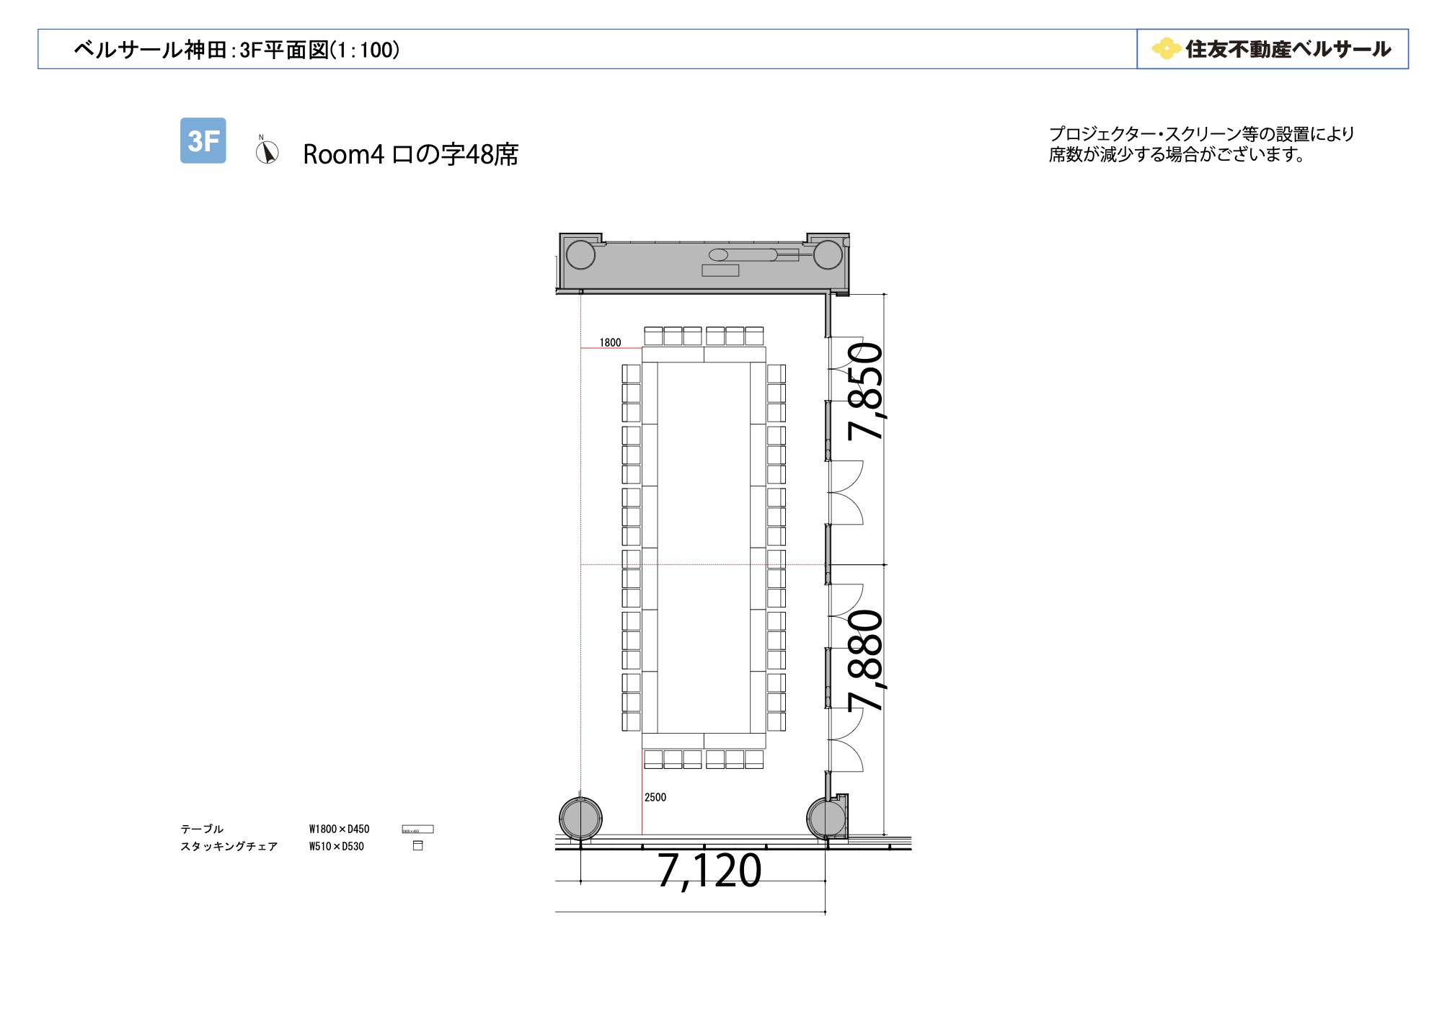
Task: Click the 'W510×D530' chair size
Action: [336, 846]
